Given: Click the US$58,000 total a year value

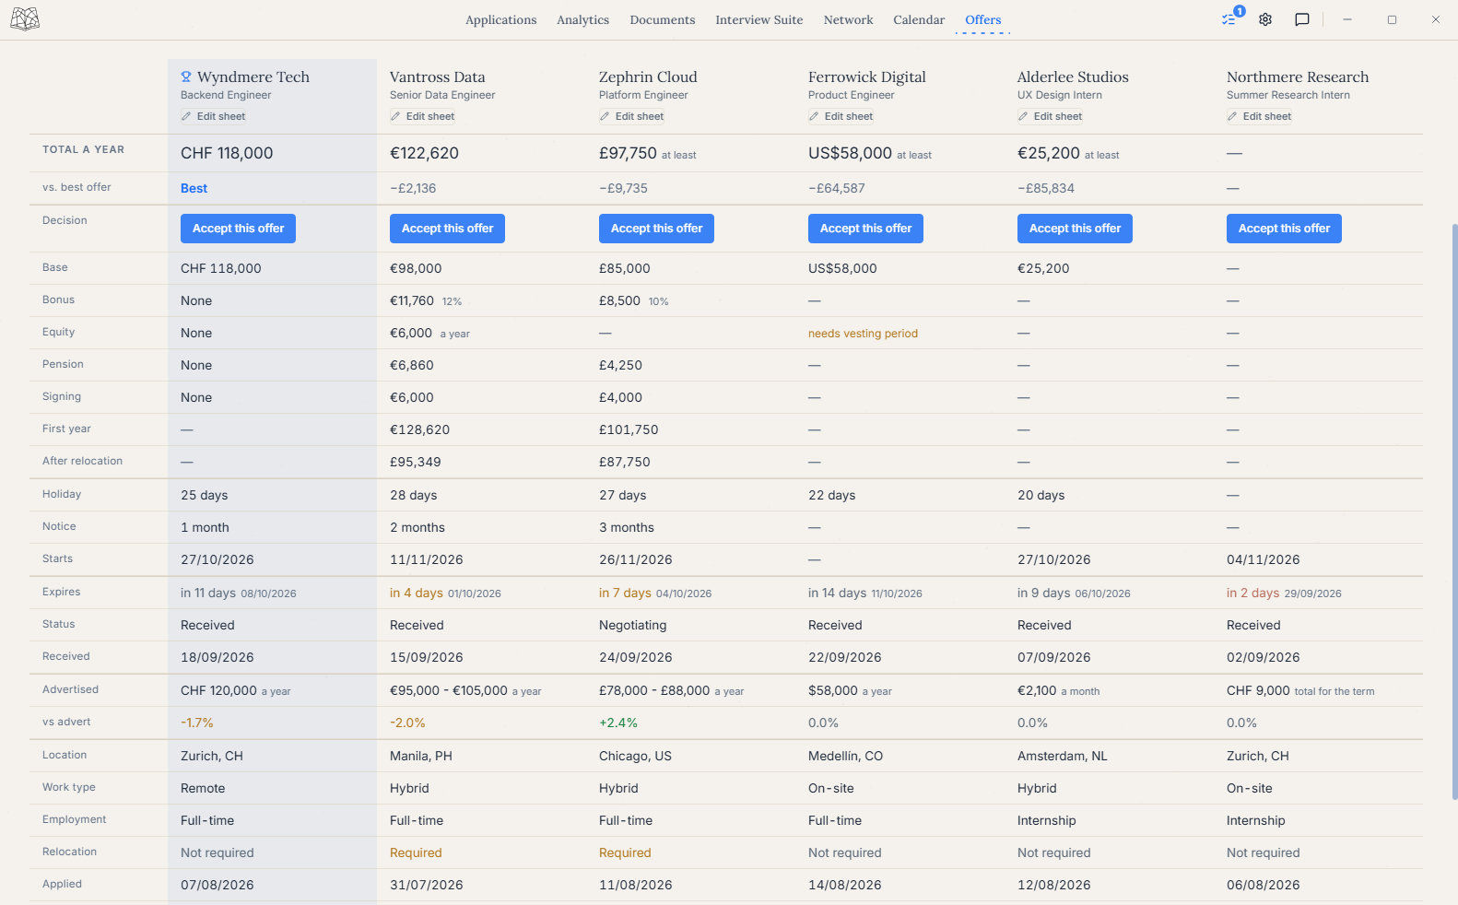Looking at the screenshot, I should pos(850,153).
